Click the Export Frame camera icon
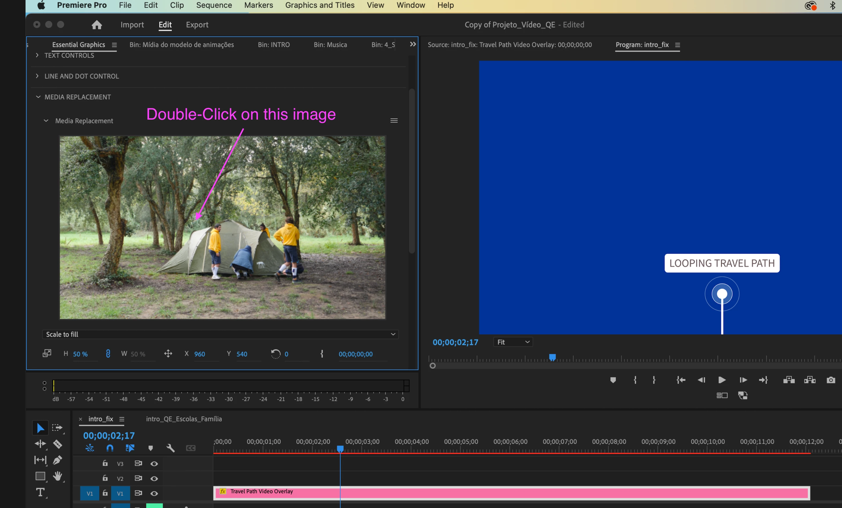This screenshot has width=842, height=508. point(831,380)
